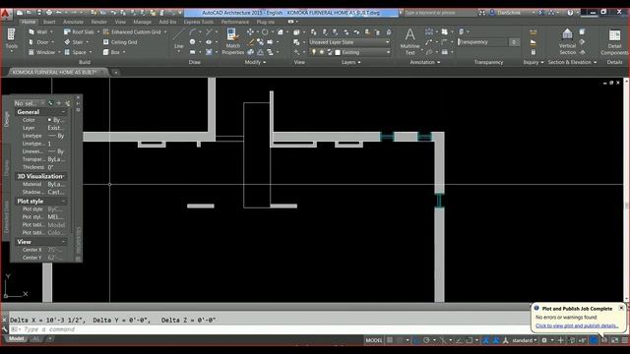The width and height of the screenshot is (630, 354).
Task: Open the Tools palette button
Action: click(x=11, y=39)
